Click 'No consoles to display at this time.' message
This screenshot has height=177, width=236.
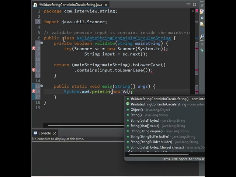(58, 139)
